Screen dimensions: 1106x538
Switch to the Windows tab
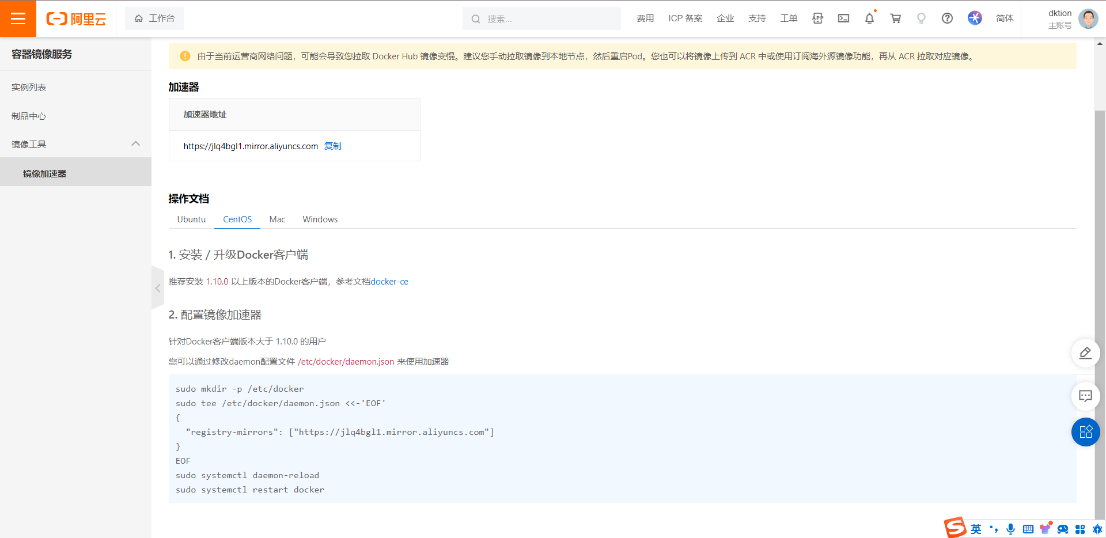[320, 219]
